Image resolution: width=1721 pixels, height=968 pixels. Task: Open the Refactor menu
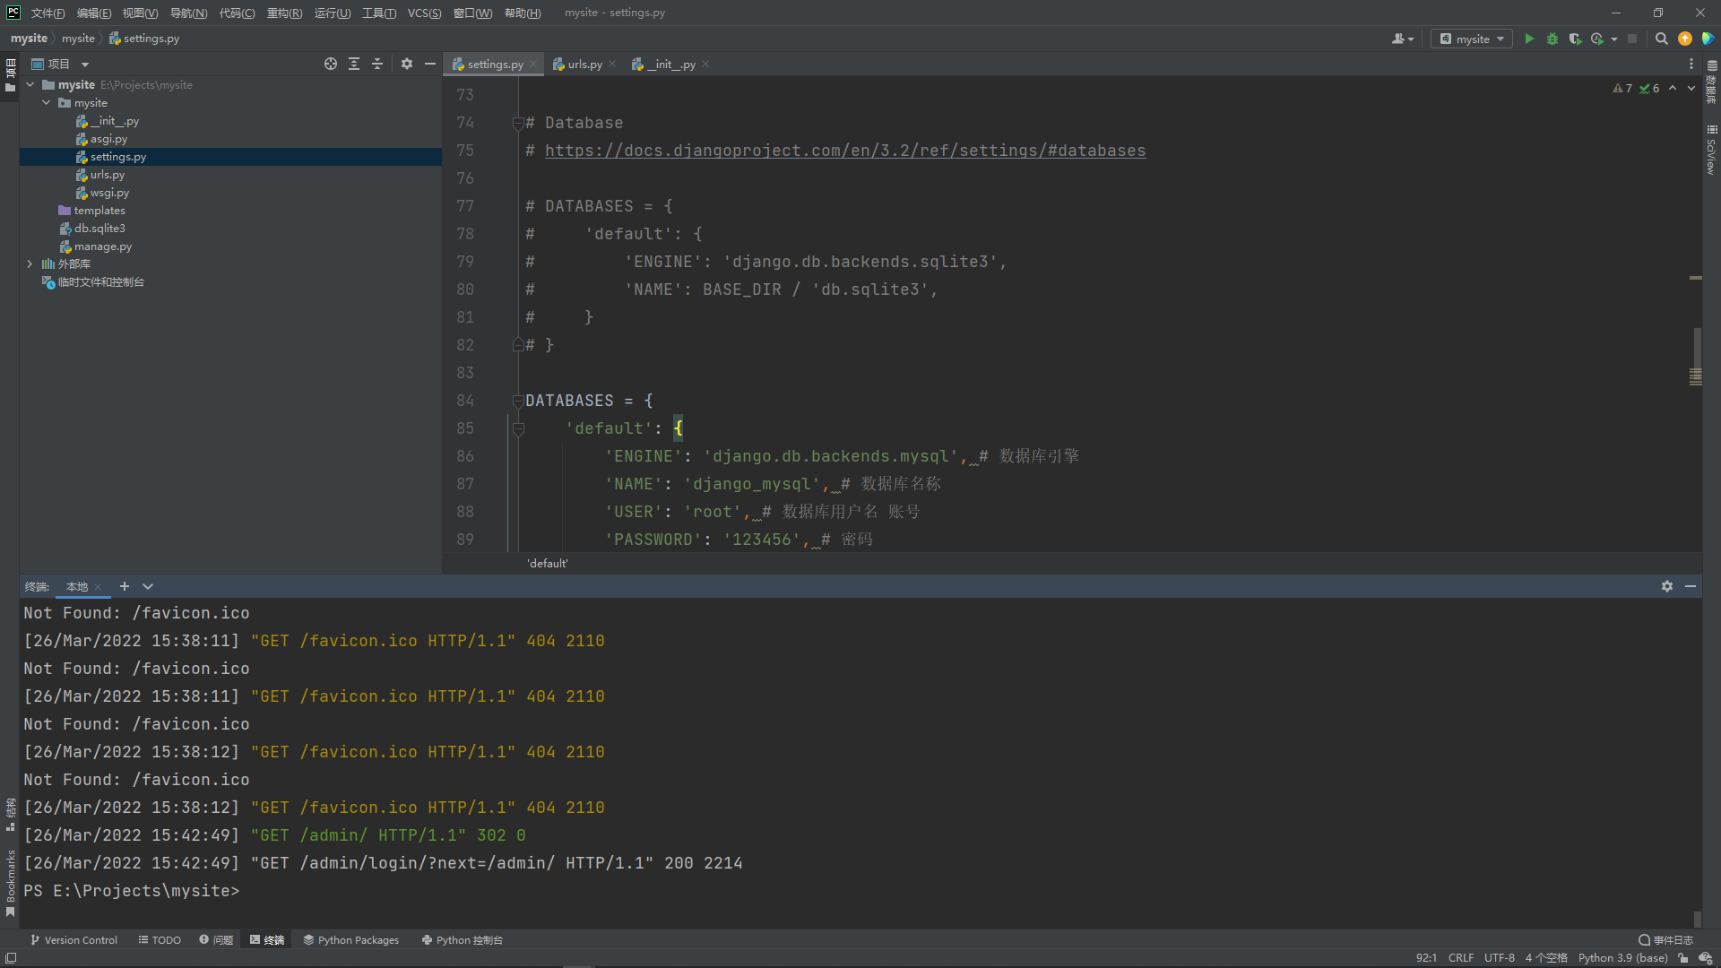click(x=284, y=13)
